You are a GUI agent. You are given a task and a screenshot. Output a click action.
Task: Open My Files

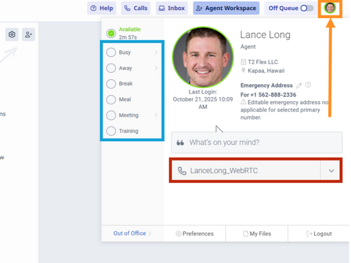(257, 234)
